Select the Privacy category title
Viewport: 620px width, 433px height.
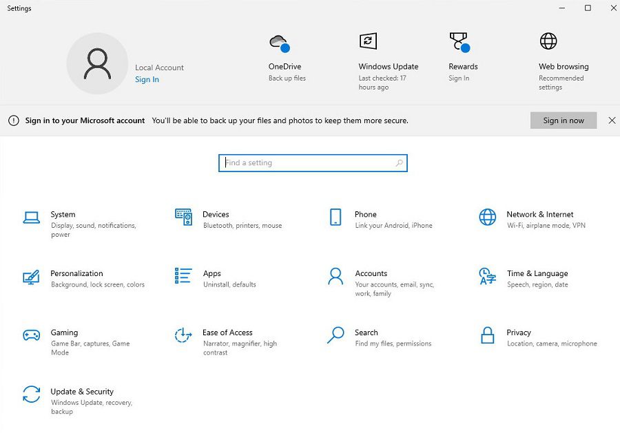[518, 332]
